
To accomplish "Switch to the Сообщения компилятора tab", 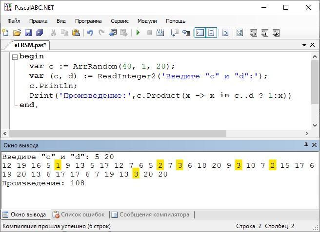I will point(152,214).
